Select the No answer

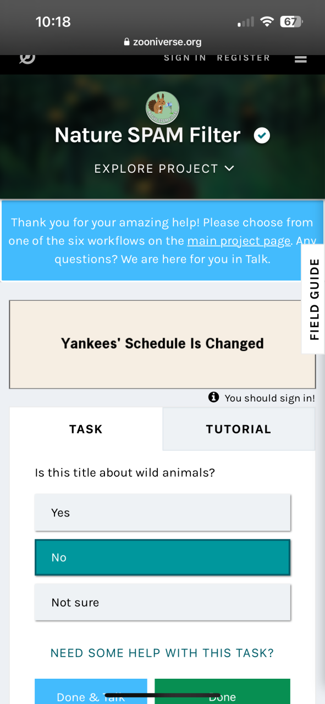tap(162, 558)
